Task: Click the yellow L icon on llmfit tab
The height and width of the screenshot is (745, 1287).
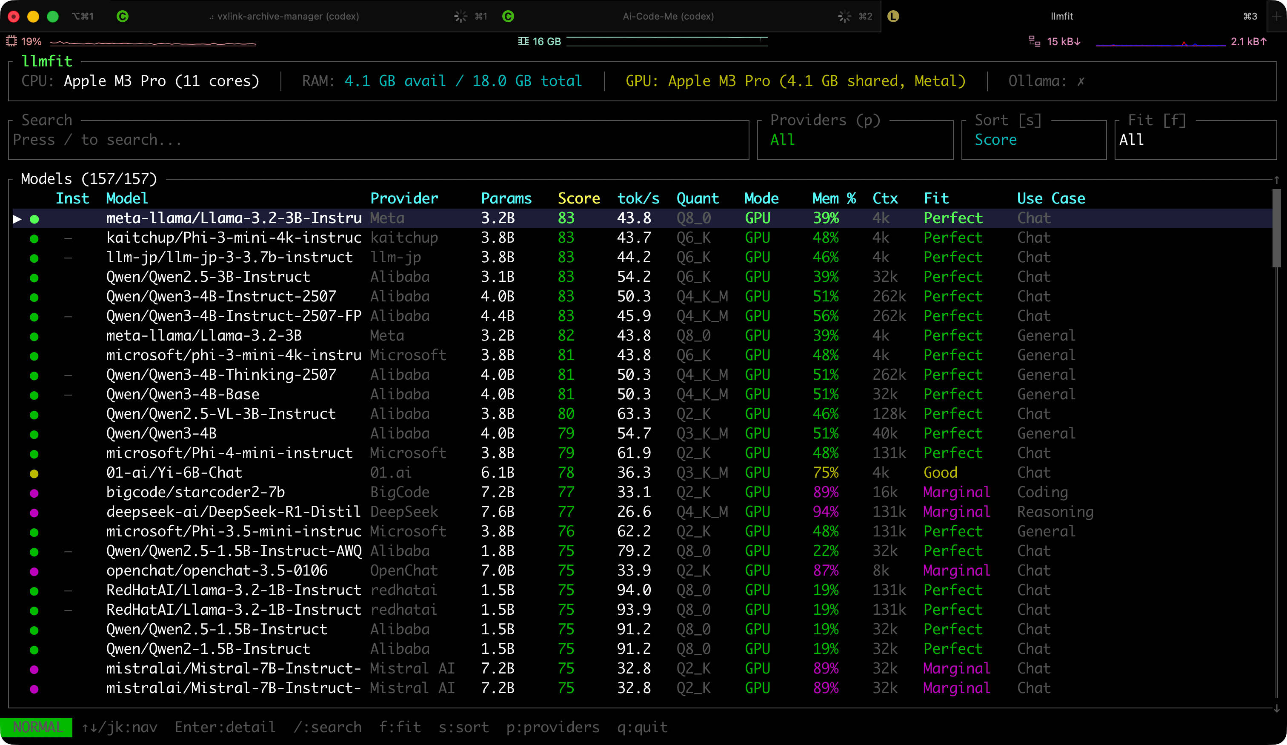Action: pos(893,16)
